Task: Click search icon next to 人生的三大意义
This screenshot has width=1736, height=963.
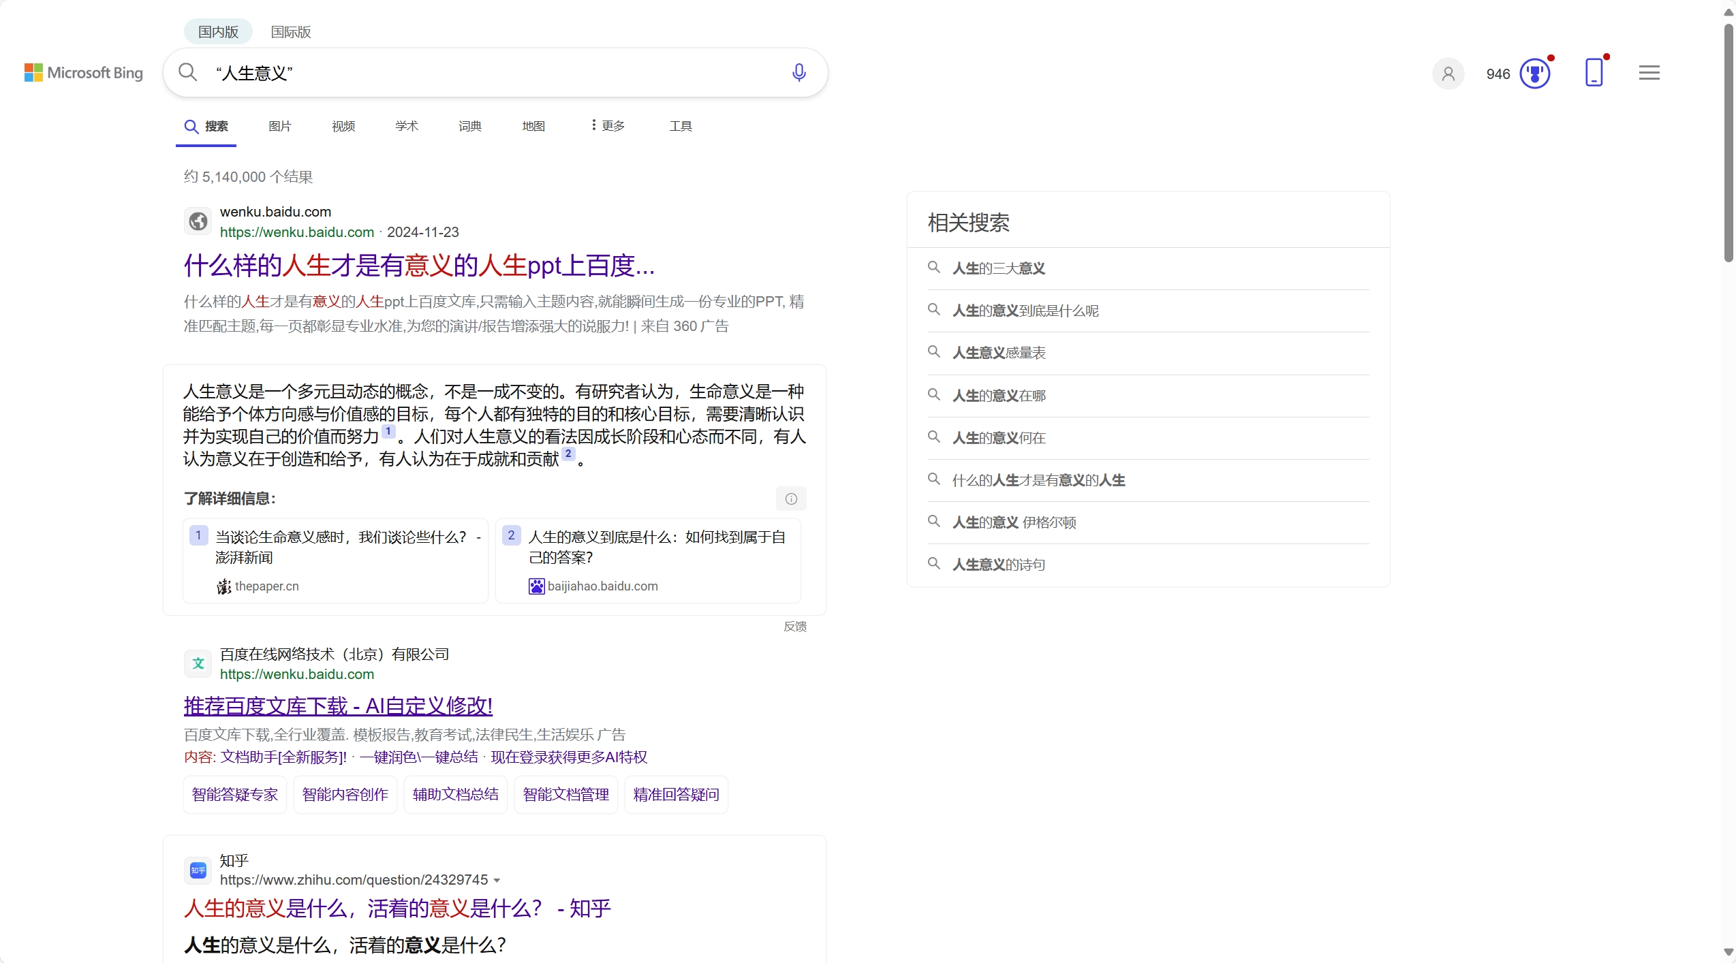Action: click(x=934, y=268)
